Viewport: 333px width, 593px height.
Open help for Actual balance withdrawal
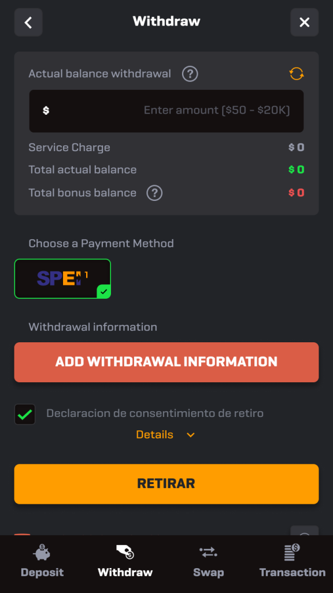(190, 74)
